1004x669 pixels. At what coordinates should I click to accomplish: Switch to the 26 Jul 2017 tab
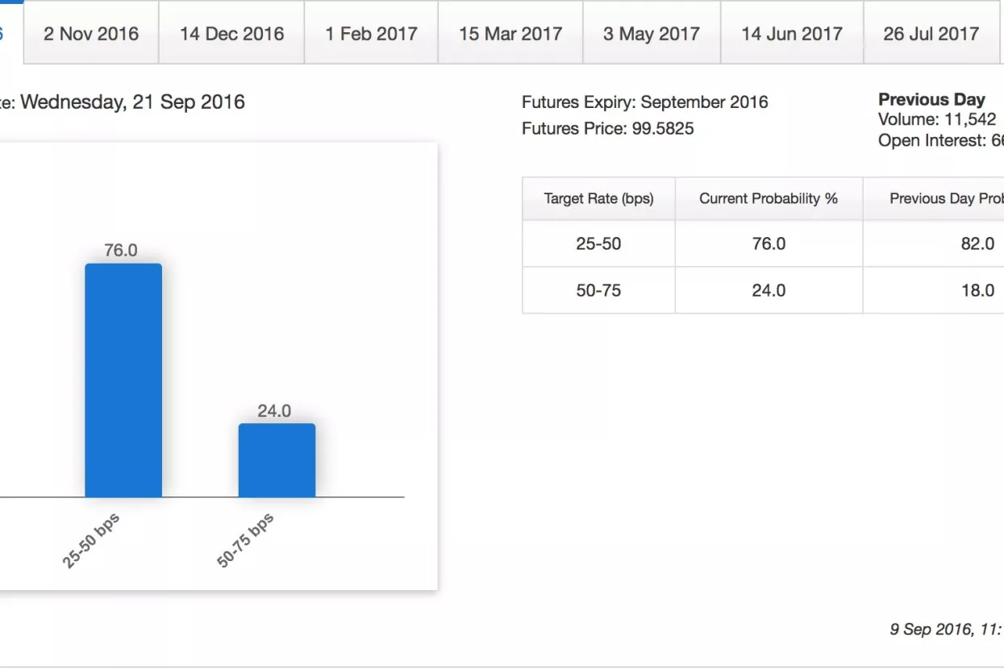click(931, 34)
